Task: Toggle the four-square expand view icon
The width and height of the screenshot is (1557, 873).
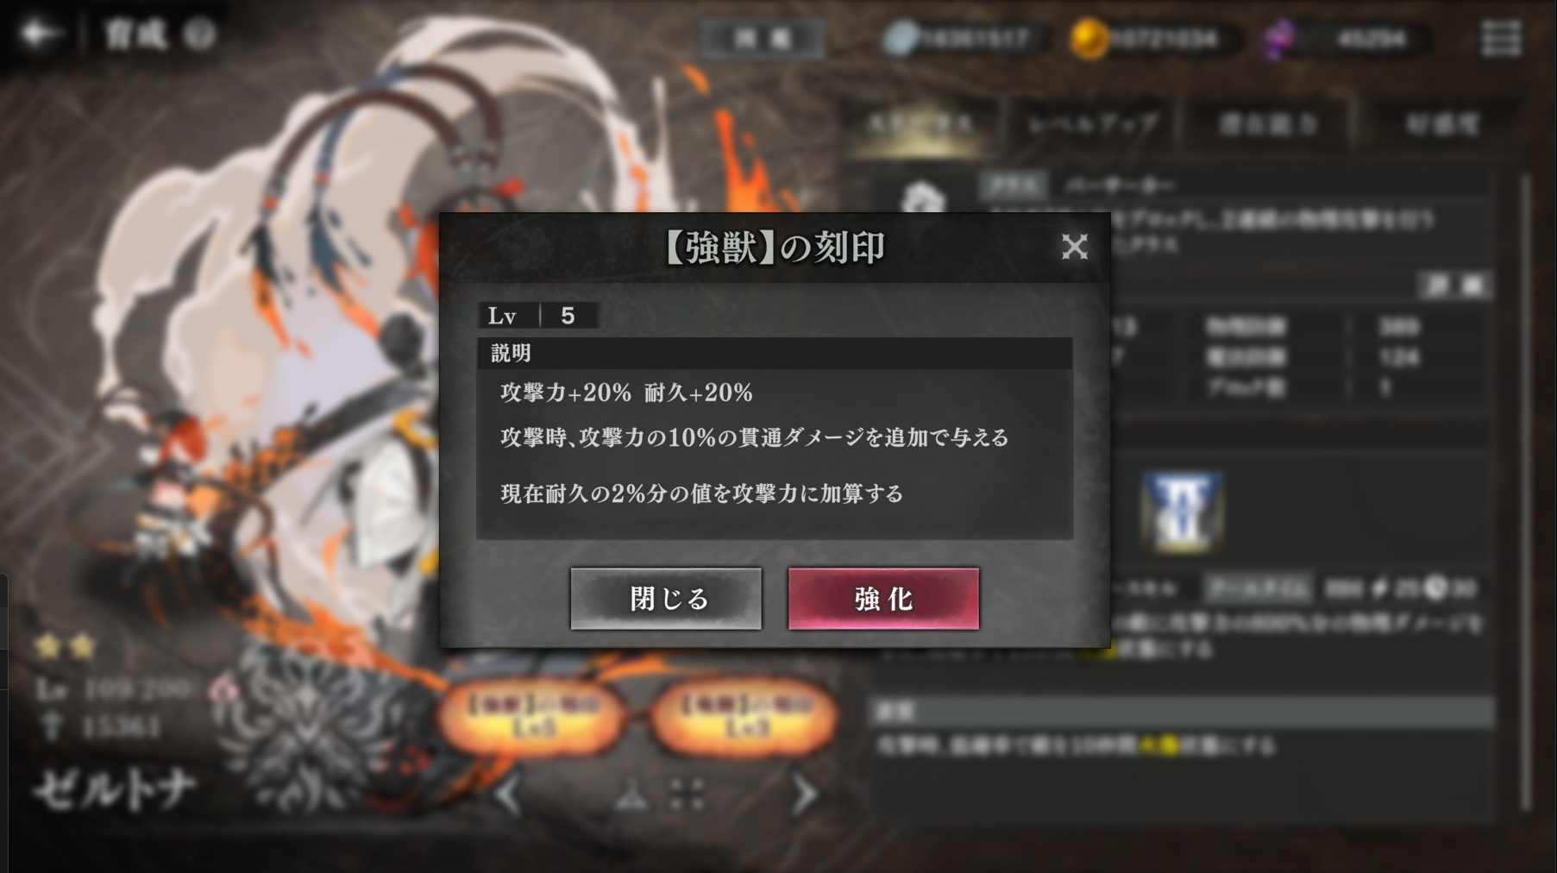Action: 687,794
